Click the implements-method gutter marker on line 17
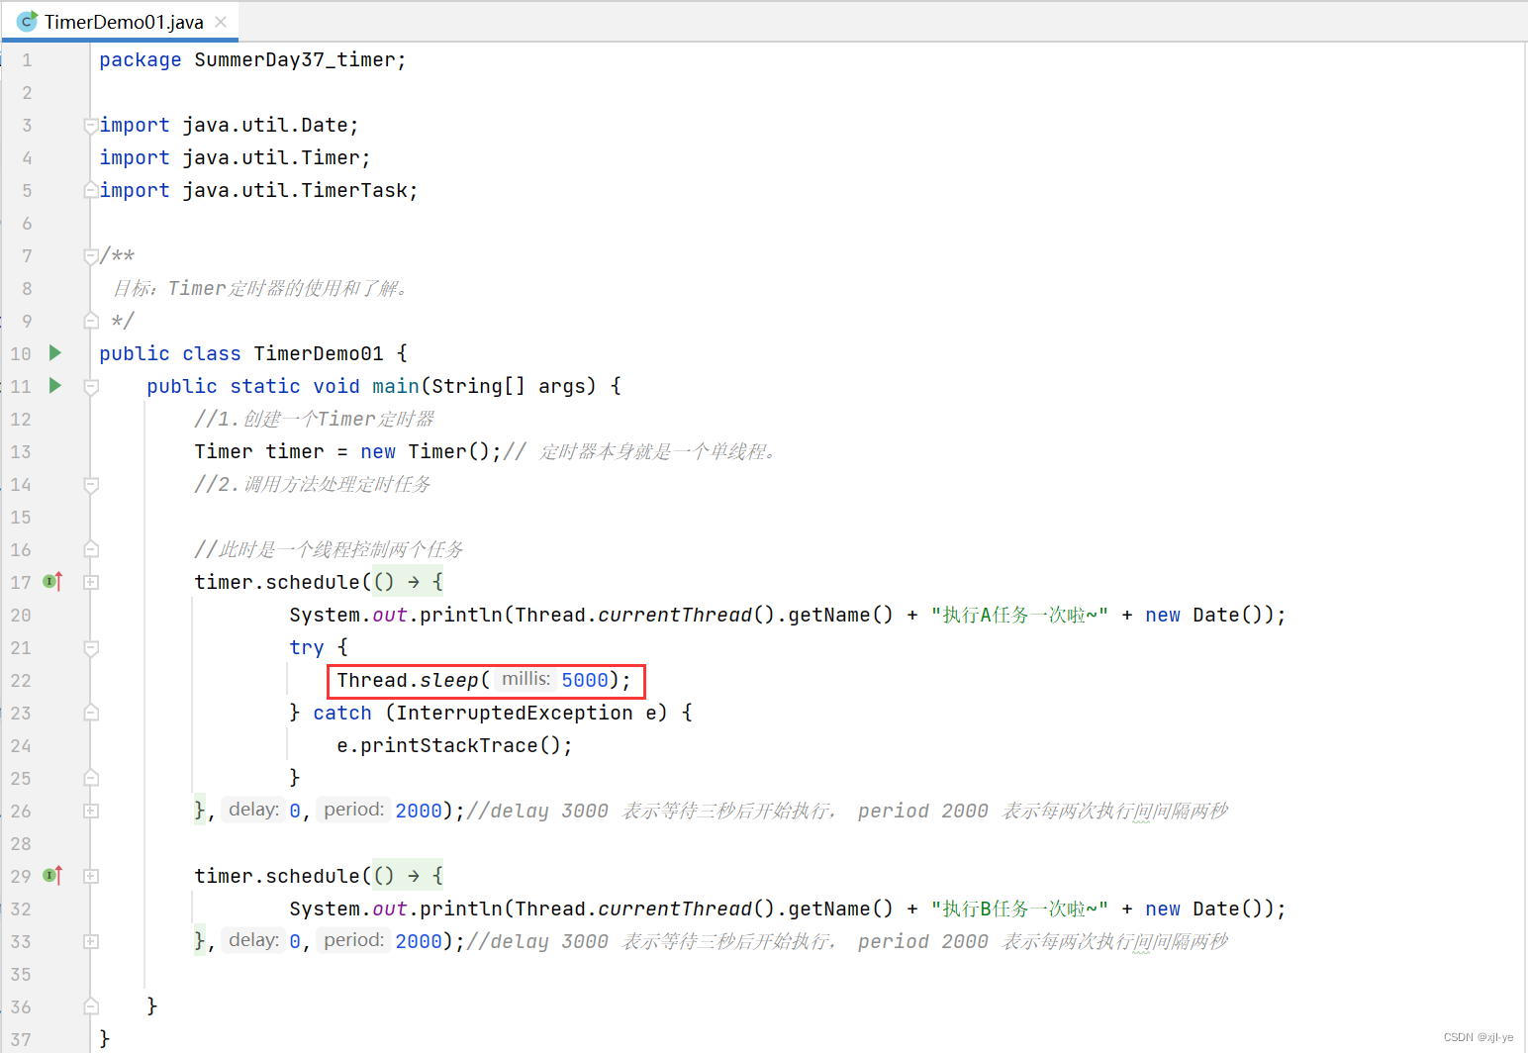Image resolution: width=1528 pixels, height=1053 pixels. [x=53, y=582]
